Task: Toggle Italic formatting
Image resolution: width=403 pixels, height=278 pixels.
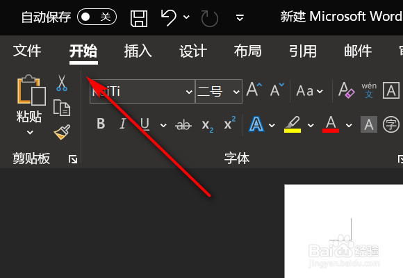Action: (x=123, y=124)
